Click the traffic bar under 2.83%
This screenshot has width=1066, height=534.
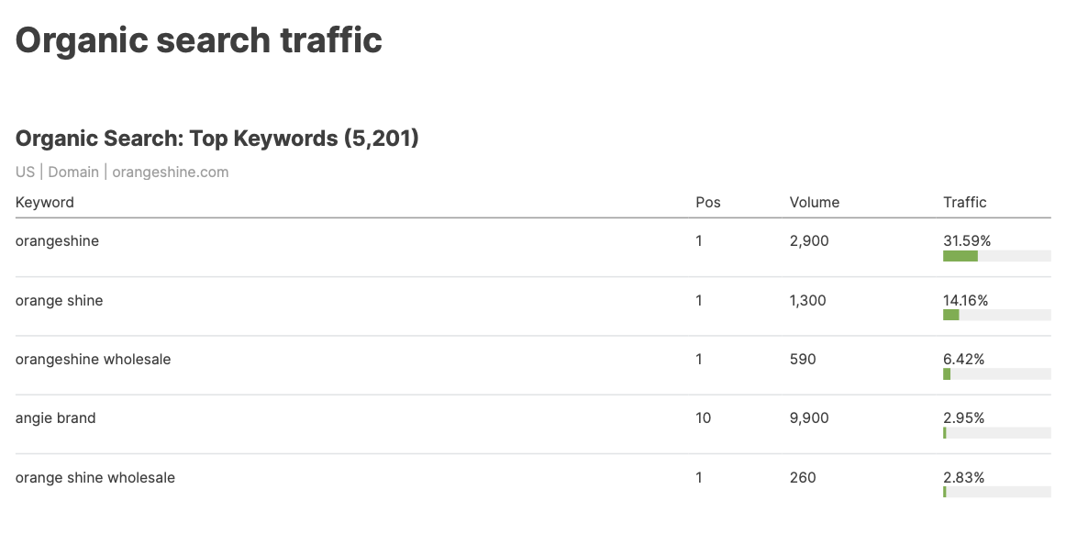(x=996, y=492)
